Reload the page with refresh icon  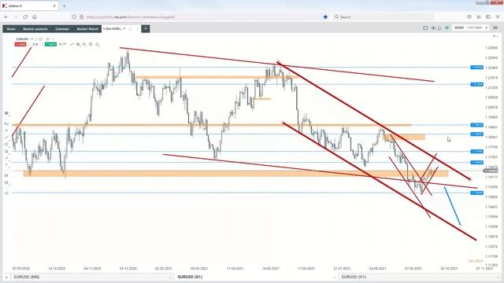(x=25, y=17)
